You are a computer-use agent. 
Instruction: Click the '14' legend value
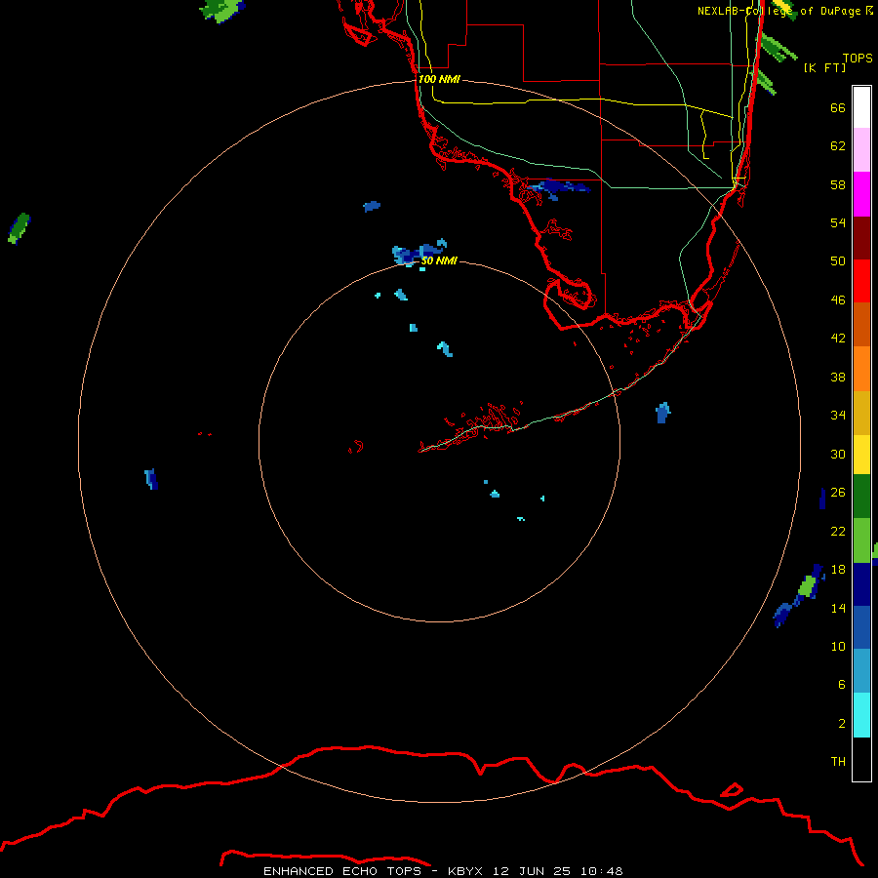point(838,608)
